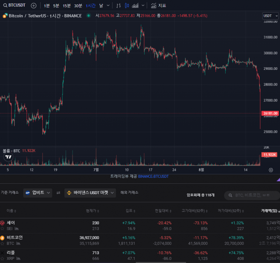Click the coin search input field
Screen dimensions: 280x263
(x=255, y=195)
